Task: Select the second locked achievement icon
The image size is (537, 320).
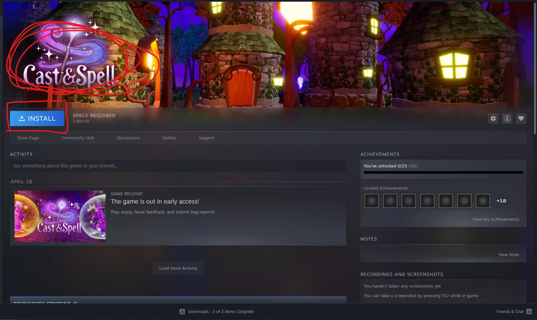Action: (x=390, y=201)
